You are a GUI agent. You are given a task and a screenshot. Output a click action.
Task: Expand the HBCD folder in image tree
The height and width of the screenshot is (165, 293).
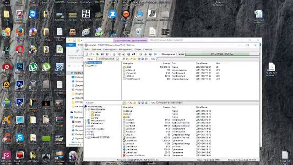(86, 66)
